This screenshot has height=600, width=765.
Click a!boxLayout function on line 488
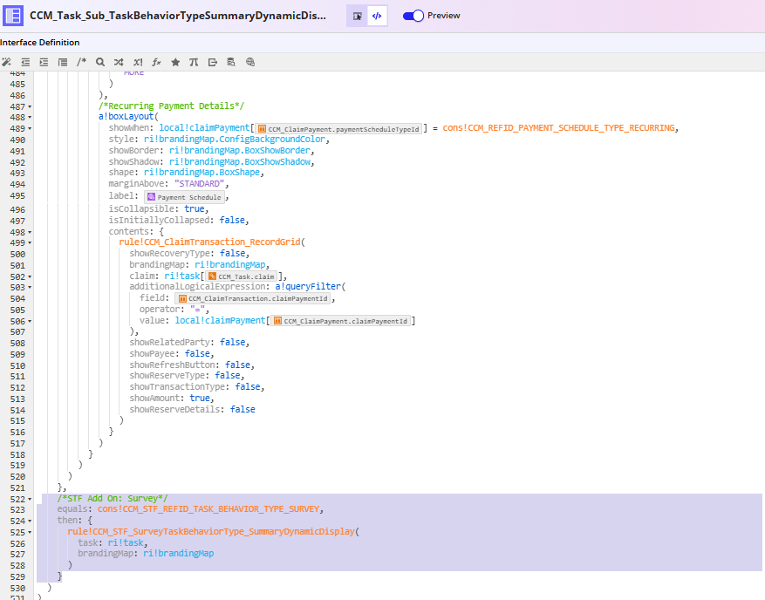[126, 117]
